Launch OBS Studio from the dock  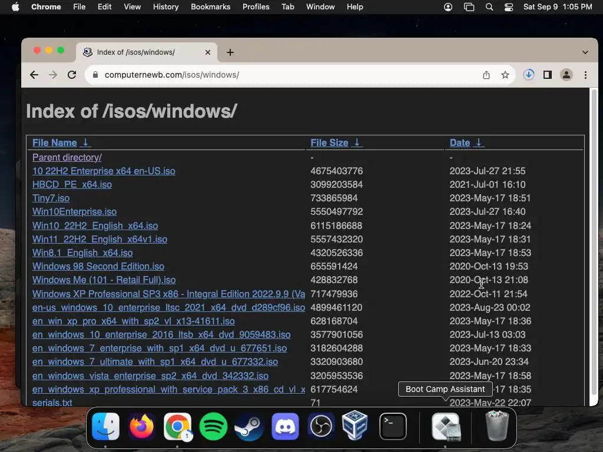coord(321,426)
